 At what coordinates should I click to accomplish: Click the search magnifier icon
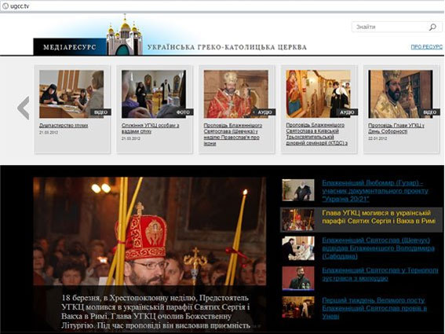pos(432,28)
